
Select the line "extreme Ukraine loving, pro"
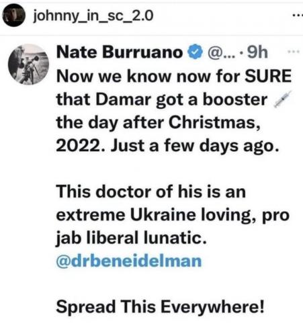pos(173,216)
